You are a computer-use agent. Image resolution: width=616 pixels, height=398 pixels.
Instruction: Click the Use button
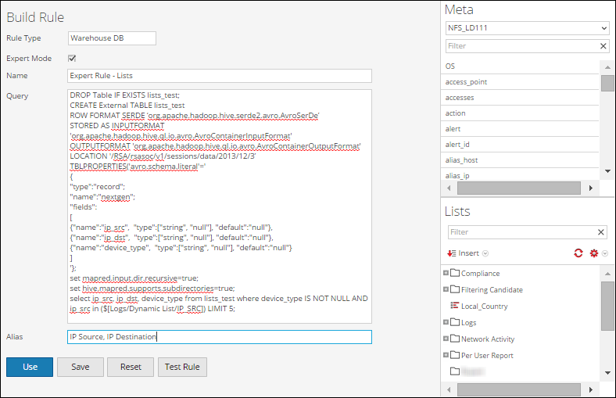click(x=30, y=367)
